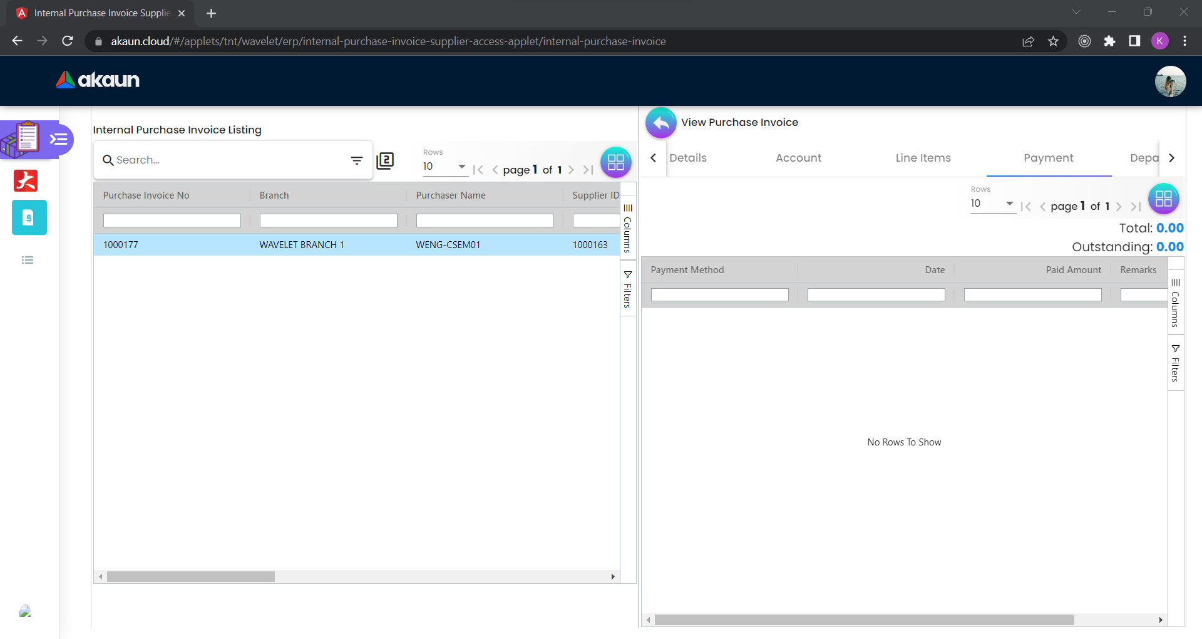
Task: Select the teal invoice document sidebar icon
Action: coord(29,217)
